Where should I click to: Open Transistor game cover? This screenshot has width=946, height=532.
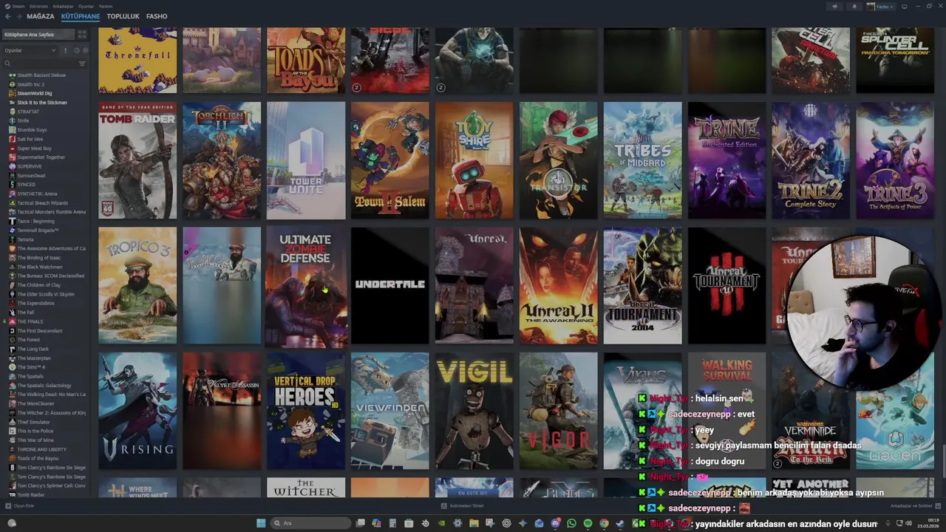coord(559,160)
